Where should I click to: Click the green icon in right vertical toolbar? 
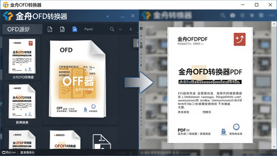click(x=141, y=47)
